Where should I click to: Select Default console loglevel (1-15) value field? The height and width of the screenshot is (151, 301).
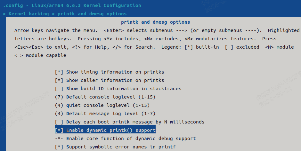pyautogui.click(x=59, y=97)
